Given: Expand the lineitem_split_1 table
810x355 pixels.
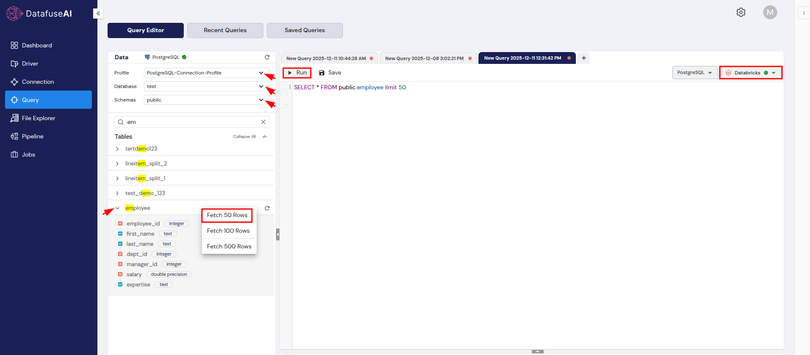Looking at the screenshot, I should coord(117,179).
